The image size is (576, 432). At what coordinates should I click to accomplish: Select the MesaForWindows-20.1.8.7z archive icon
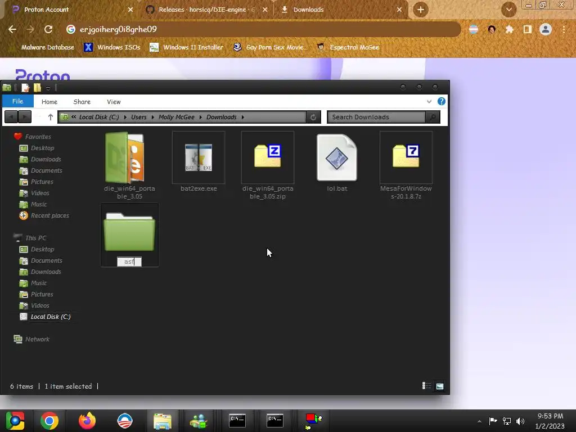point(406,156)
